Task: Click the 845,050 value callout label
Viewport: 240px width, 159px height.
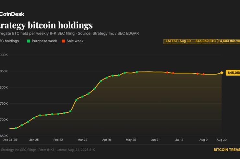Action: (x=233, y=73)
